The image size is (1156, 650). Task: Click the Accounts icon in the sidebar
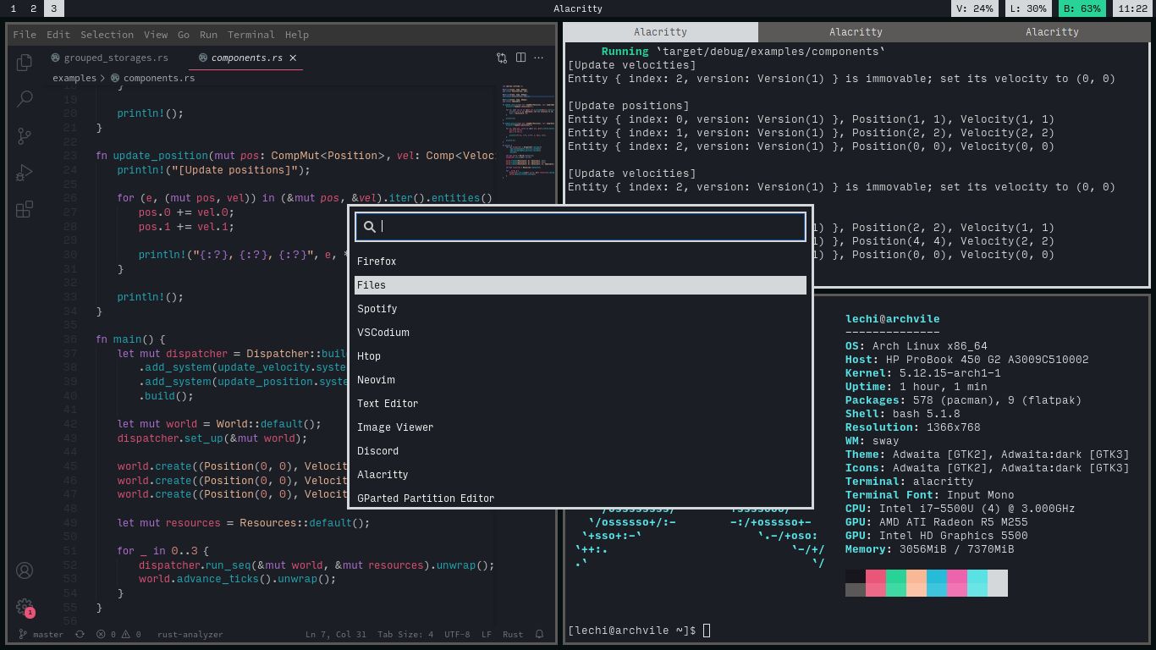[x=24, y=571]
